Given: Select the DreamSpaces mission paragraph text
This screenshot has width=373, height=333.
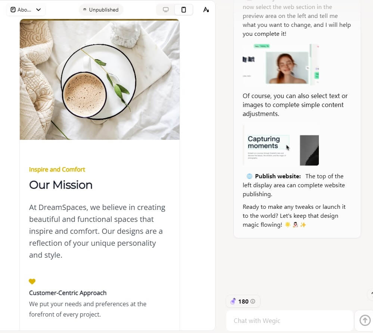Looking at the screenshot, I should point(97,231).
